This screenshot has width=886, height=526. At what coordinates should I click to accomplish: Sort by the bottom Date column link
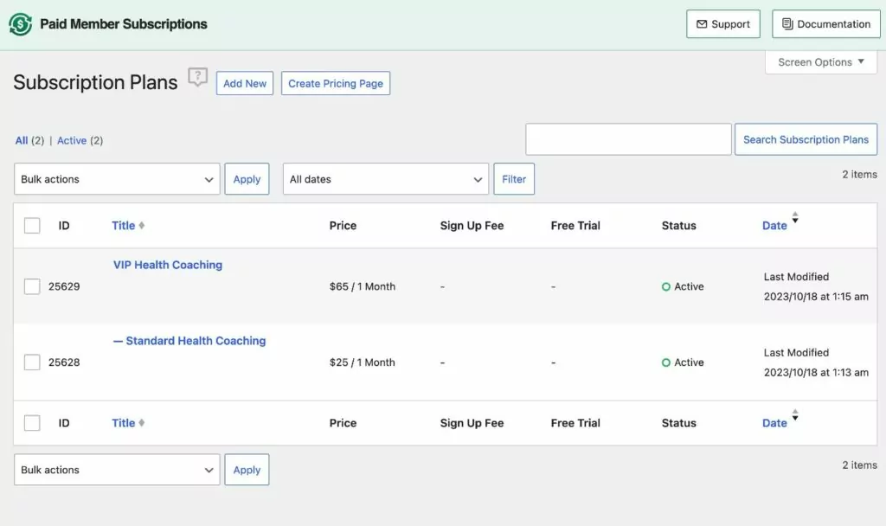point(774,422)
